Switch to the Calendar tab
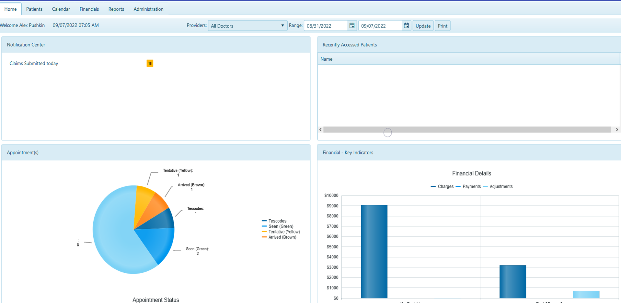 [x=61, y=9]
